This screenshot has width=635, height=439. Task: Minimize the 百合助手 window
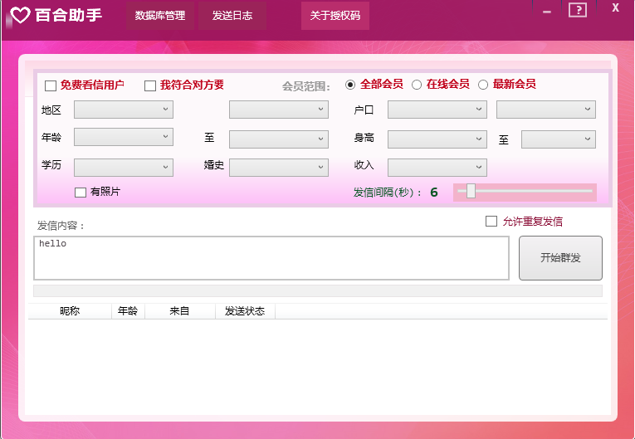click(547, 12)
